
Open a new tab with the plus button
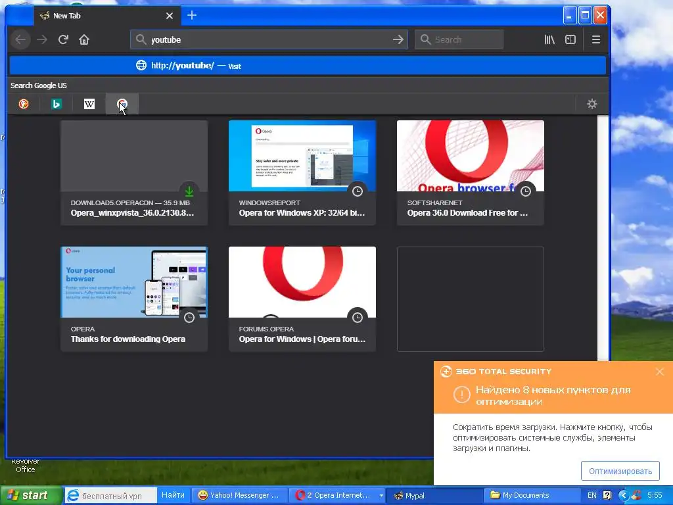click(192, 16)
